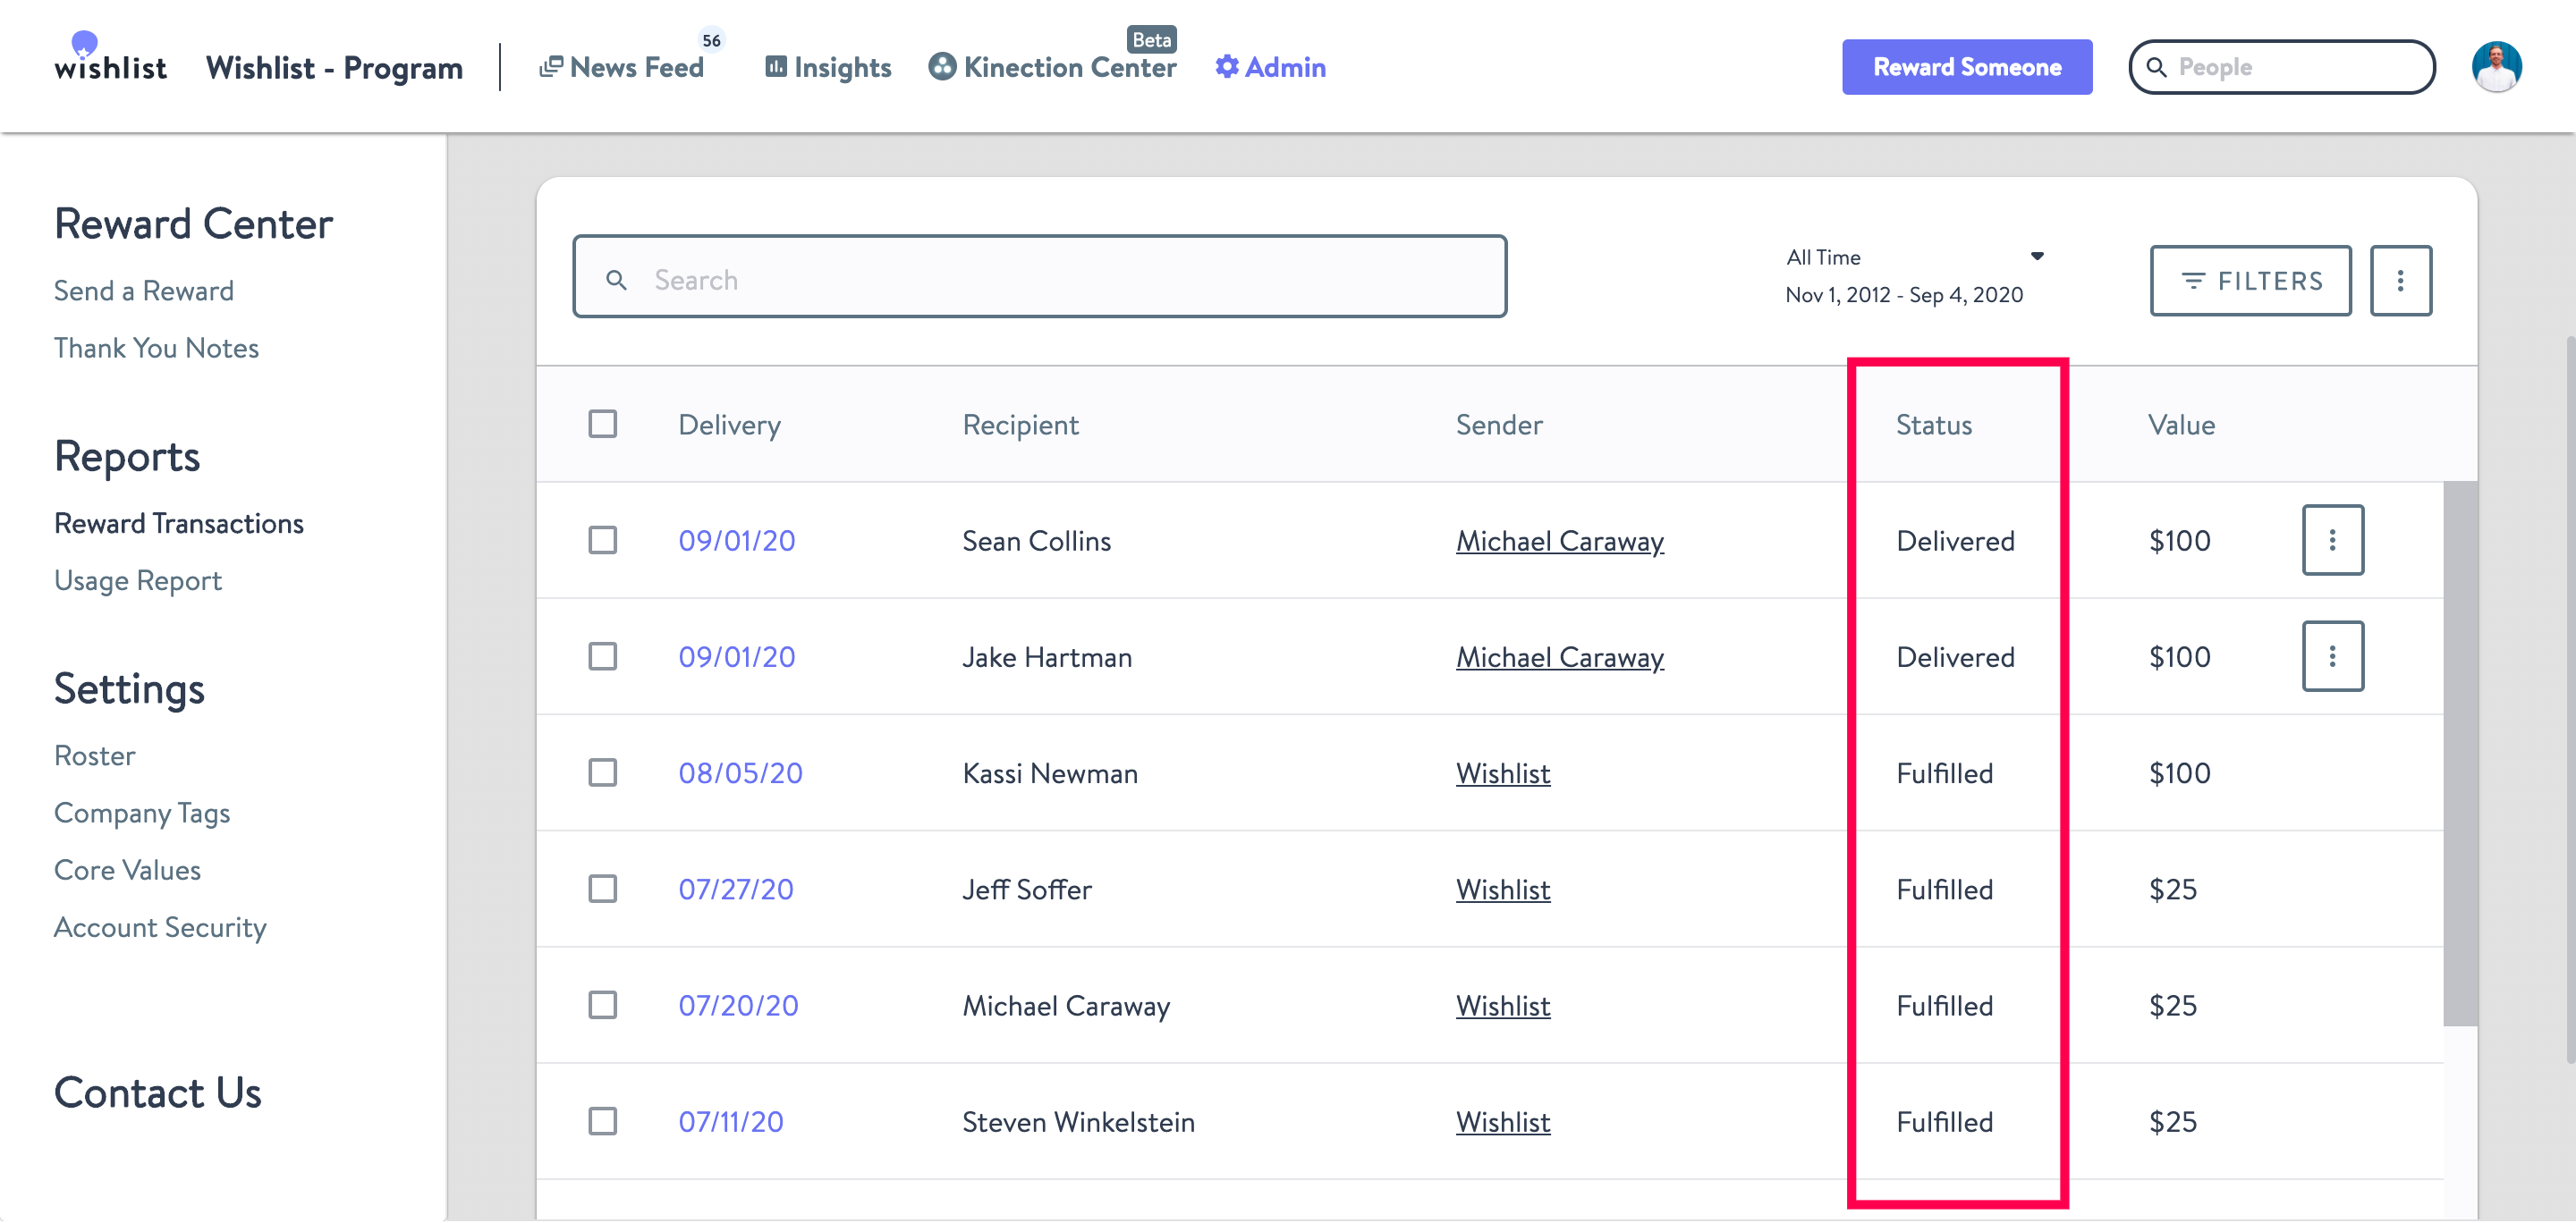Open the 08/05/20 delivery date
2576x1223 pixels.
pyautogui.click(x=741, y=772)
